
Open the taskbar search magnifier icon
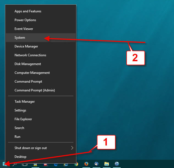[15, 164]
